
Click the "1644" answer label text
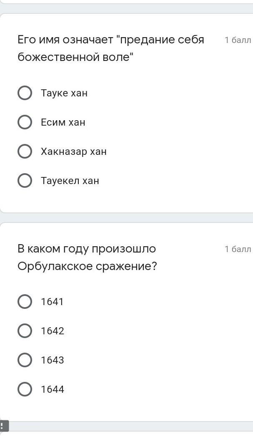(x=53, y=389)
